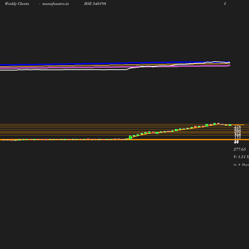Click the price value "277.65"
This screenshot has height=249, width=249.
coord(240,149)
